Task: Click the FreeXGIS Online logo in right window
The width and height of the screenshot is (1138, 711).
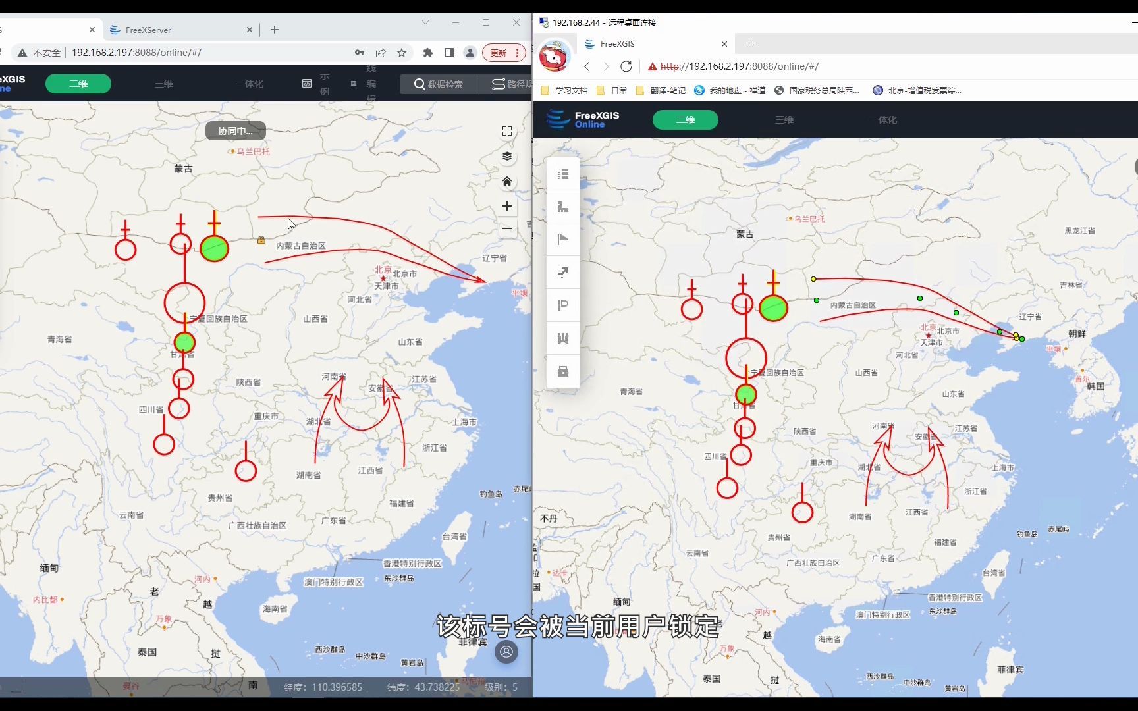Action: tap(583, 119)
